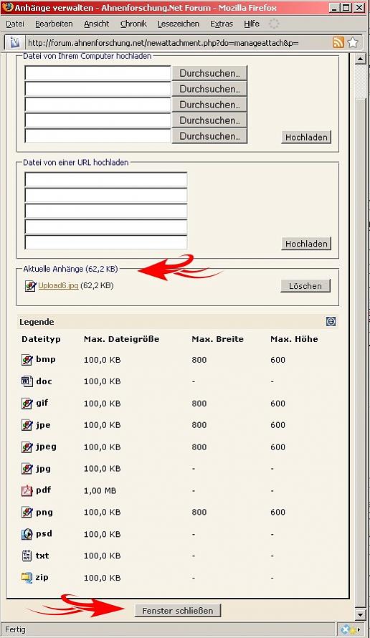Click the zip file type icon

(x=27, y=577)
